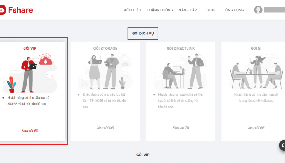Click 'lượng lớn, chiết khấu cao' text
The height and width of the screenshot is (163, 285).
tap(256, 100)
